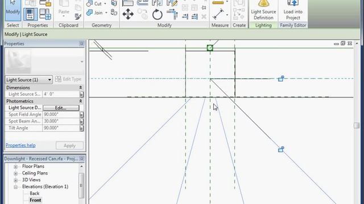The height and width of the screenshot is (204, 364).
Task: Click the Measure panel label
Action: (220, 25)
